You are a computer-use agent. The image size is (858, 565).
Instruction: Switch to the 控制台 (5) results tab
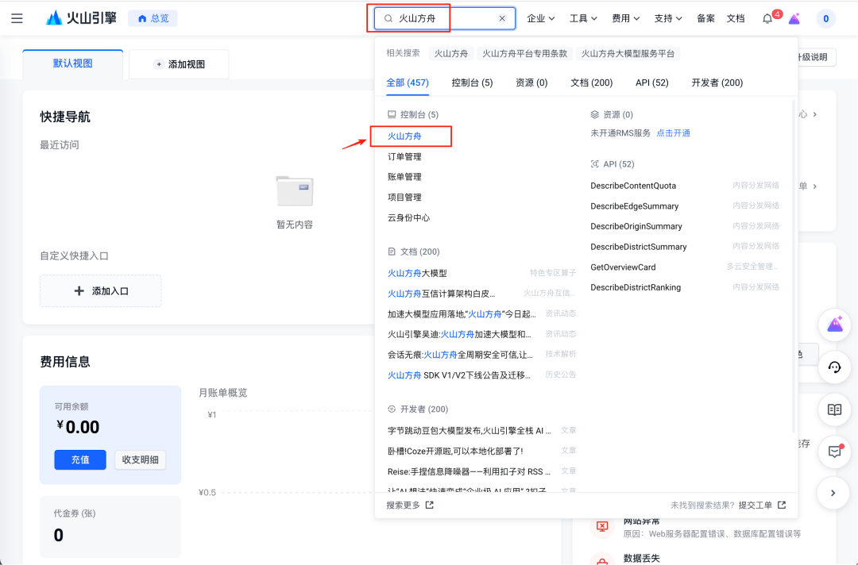[472, 83]
